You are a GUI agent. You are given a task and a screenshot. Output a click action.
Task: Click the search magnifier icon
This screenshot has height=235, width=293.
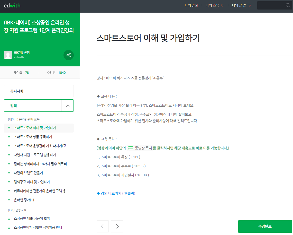(288, 5)
